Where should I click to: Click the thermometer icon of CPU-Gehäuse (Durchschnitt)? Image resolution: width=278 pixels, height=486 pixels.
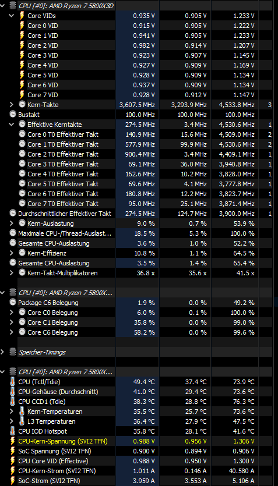[x=13, y=392]
